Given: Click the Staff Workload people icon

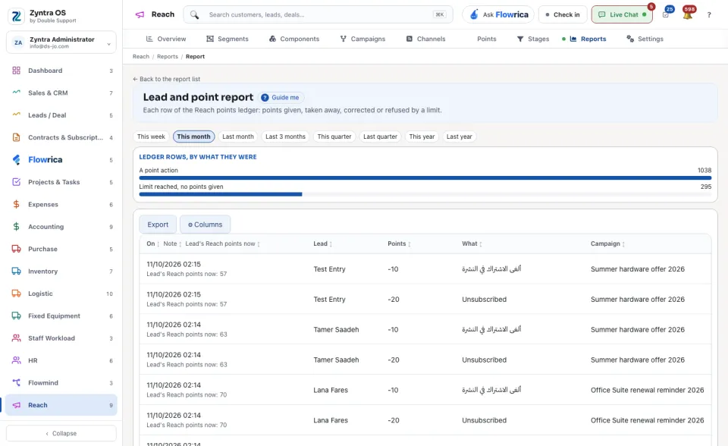Looking at the screenshot, I should point(16,338).
